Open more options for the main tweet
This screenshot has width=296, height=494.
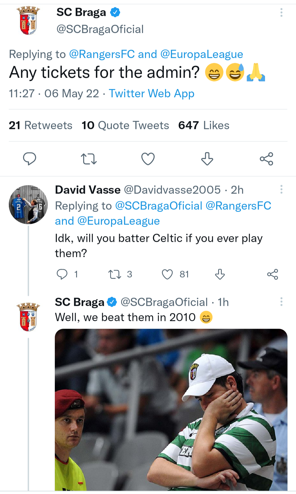pyautogui.click(x=281, y=12)
